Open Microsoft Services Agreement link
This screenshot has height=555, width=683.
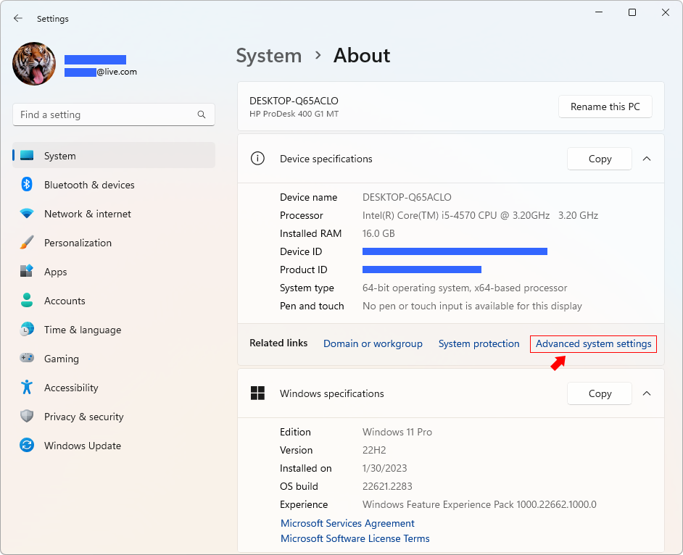pyautogui.click(x=347, y=523)
